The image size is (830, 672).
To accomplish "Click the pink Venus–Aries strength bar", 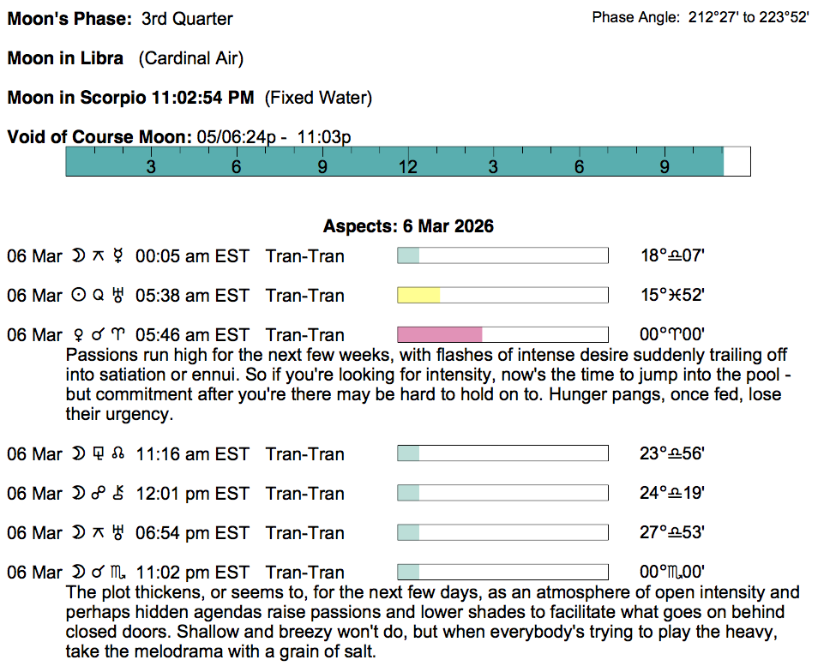I will [440, 335].
